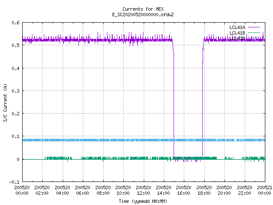Click the 200520 06:00 x-axis tick label

(82, 190)
